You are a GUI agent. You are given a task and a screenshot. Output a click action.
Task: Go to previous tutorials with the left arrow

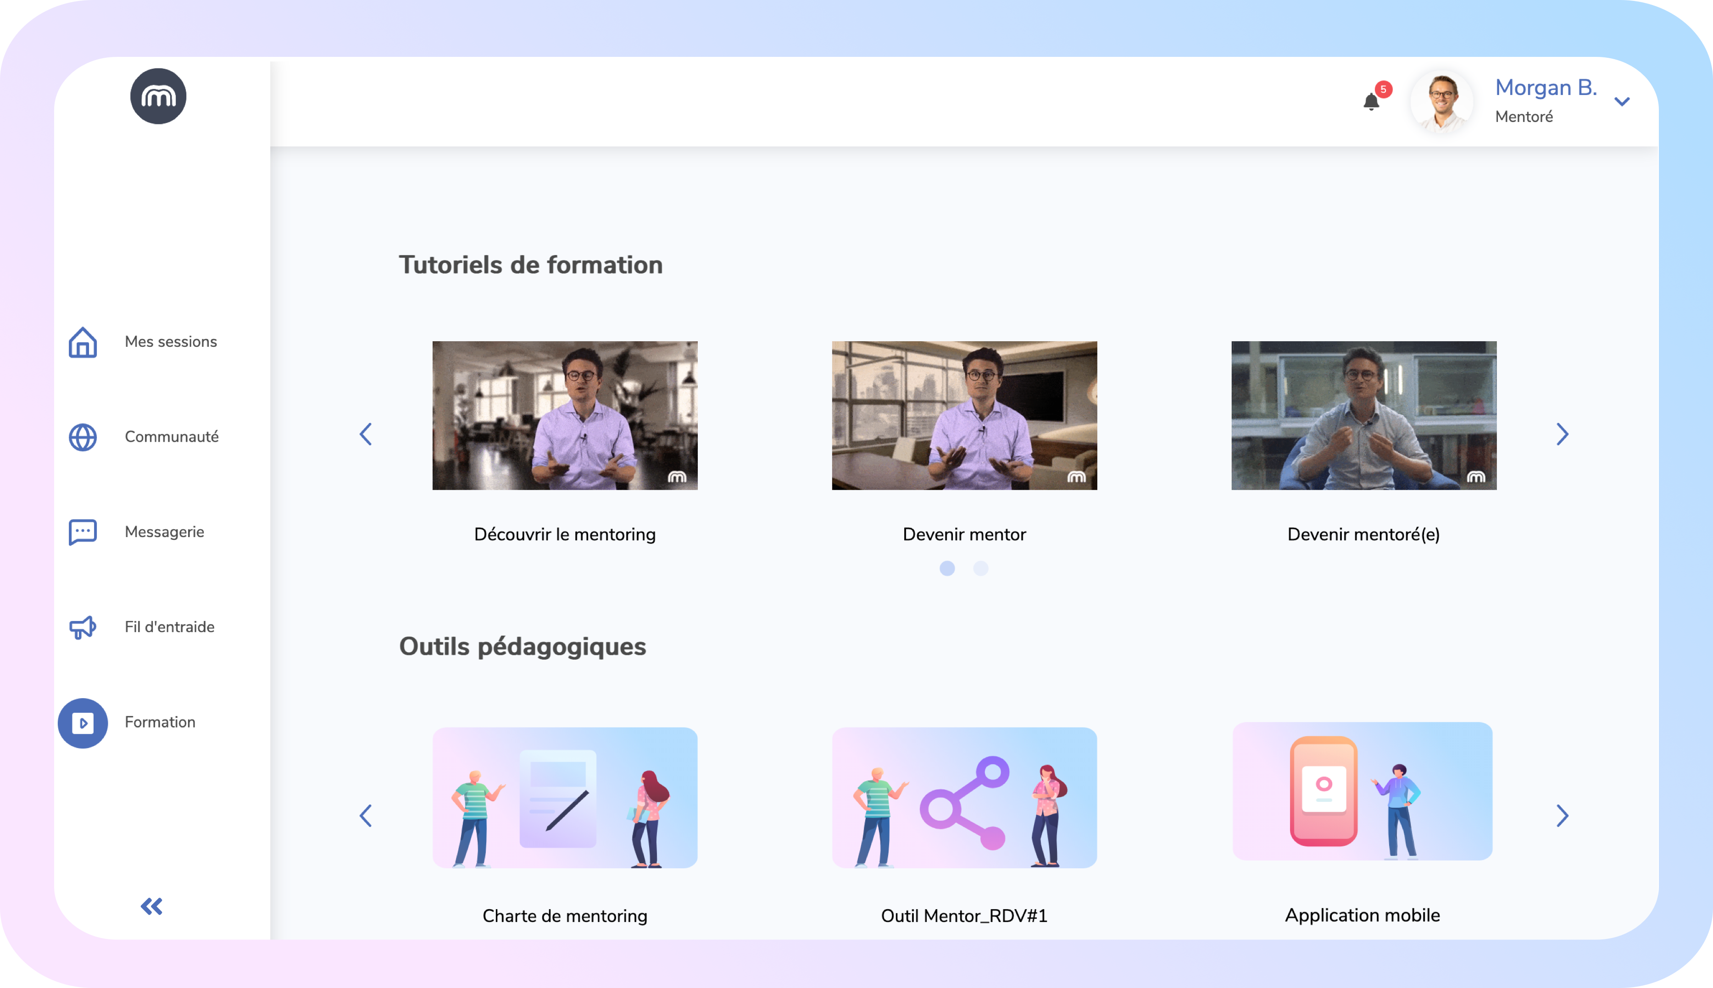(366, 434)
